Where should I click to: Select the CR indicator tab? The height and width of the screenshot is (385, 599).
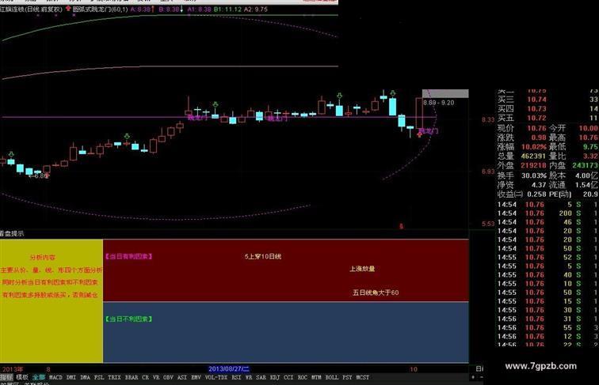[x=145, y=377]
